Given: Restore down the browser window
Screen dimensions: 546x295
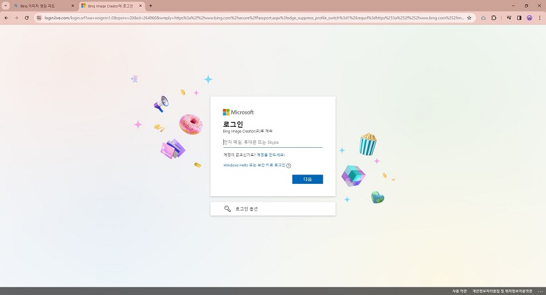Looking at the screenshot, I should pyautogui.click(x=526, y=6).
